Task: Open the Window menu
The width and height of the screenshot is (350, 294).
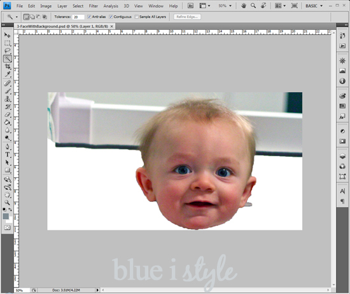Action: [156, 6]
